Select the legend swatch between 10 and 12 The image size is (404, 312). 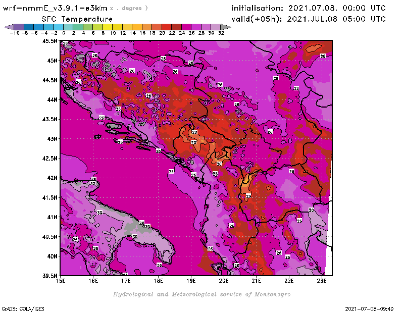117,27
